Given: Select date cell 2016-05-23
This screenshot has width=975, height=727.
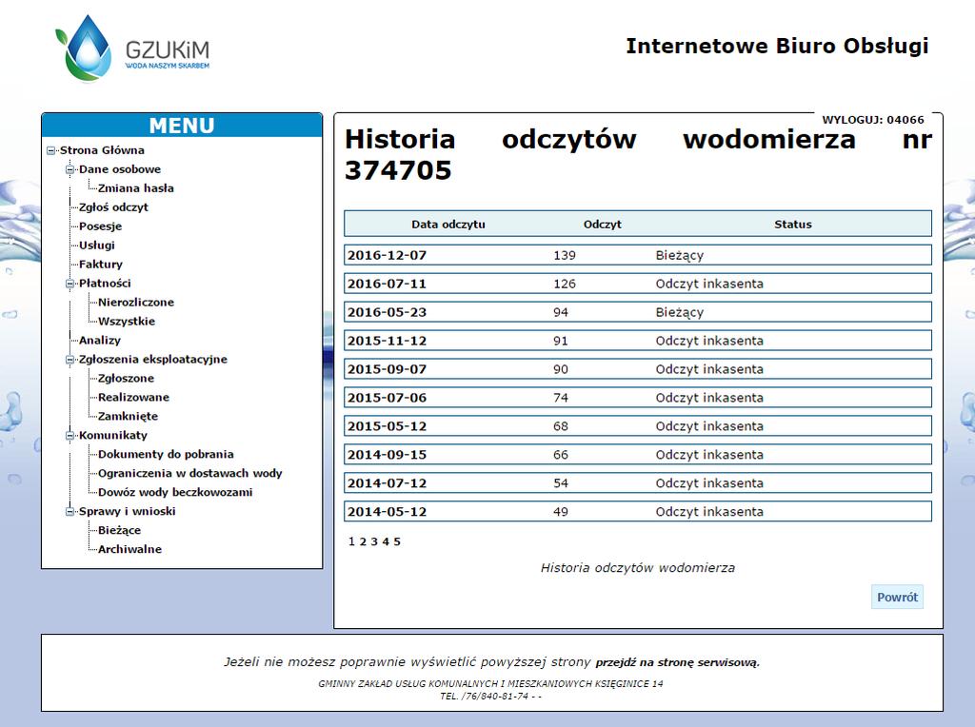Looking at the screenshot, I should point(387,312).
